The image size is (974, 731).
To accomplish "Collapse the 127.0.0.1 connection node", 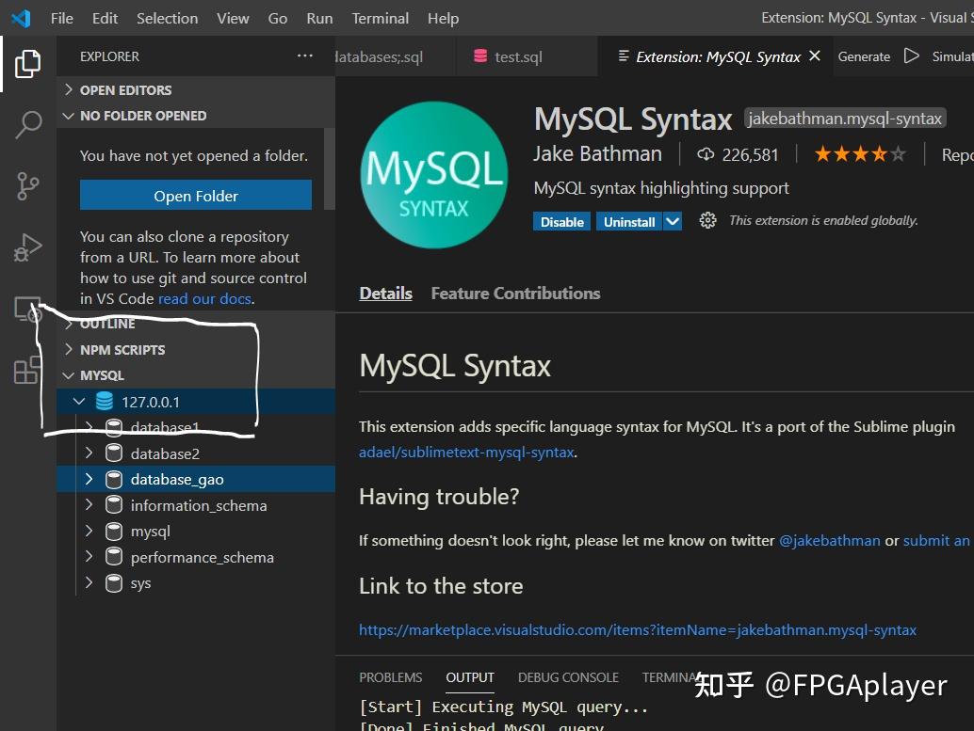I will [79, 401].
